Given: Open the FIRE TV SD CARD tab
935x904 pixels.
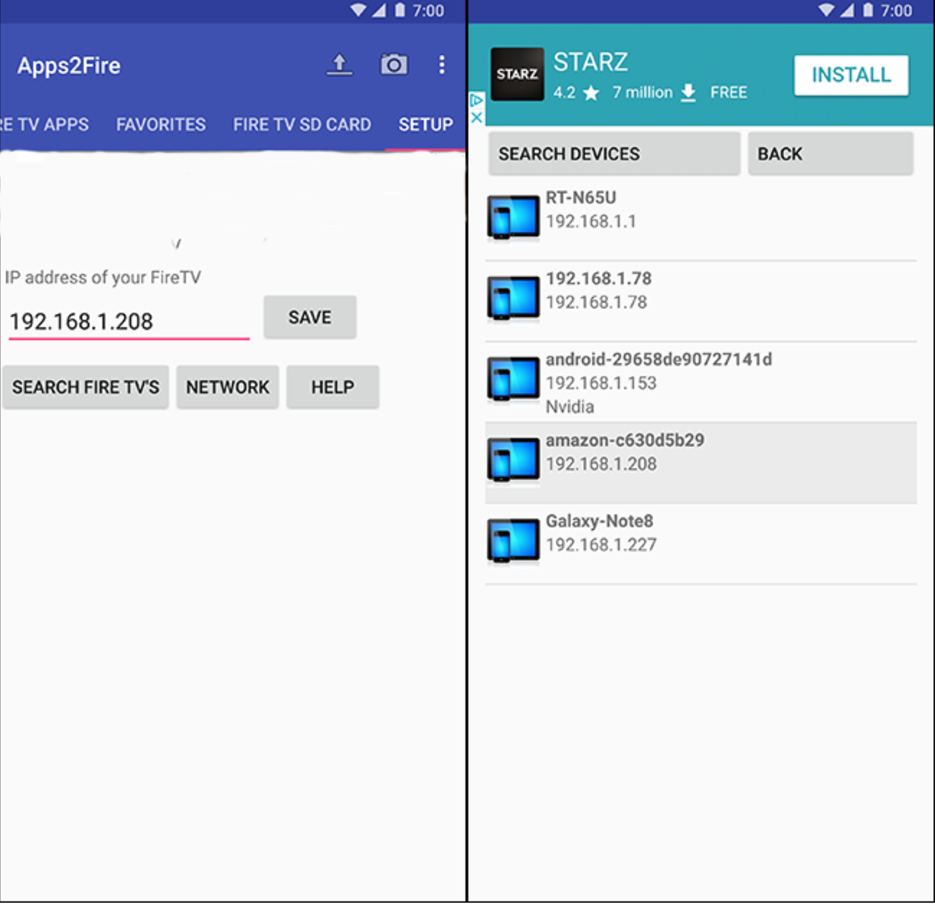Looking at the screenshot, I should [302, 124].
